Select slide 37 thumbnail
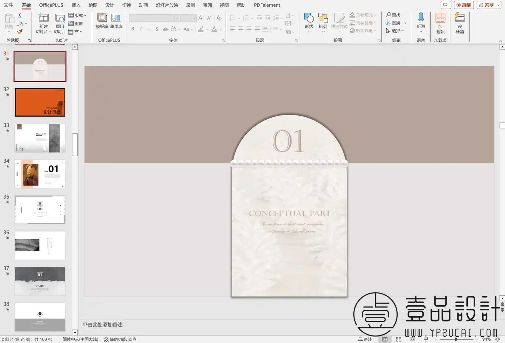Viewport: 505px width, 343px height. coord(40,281)
